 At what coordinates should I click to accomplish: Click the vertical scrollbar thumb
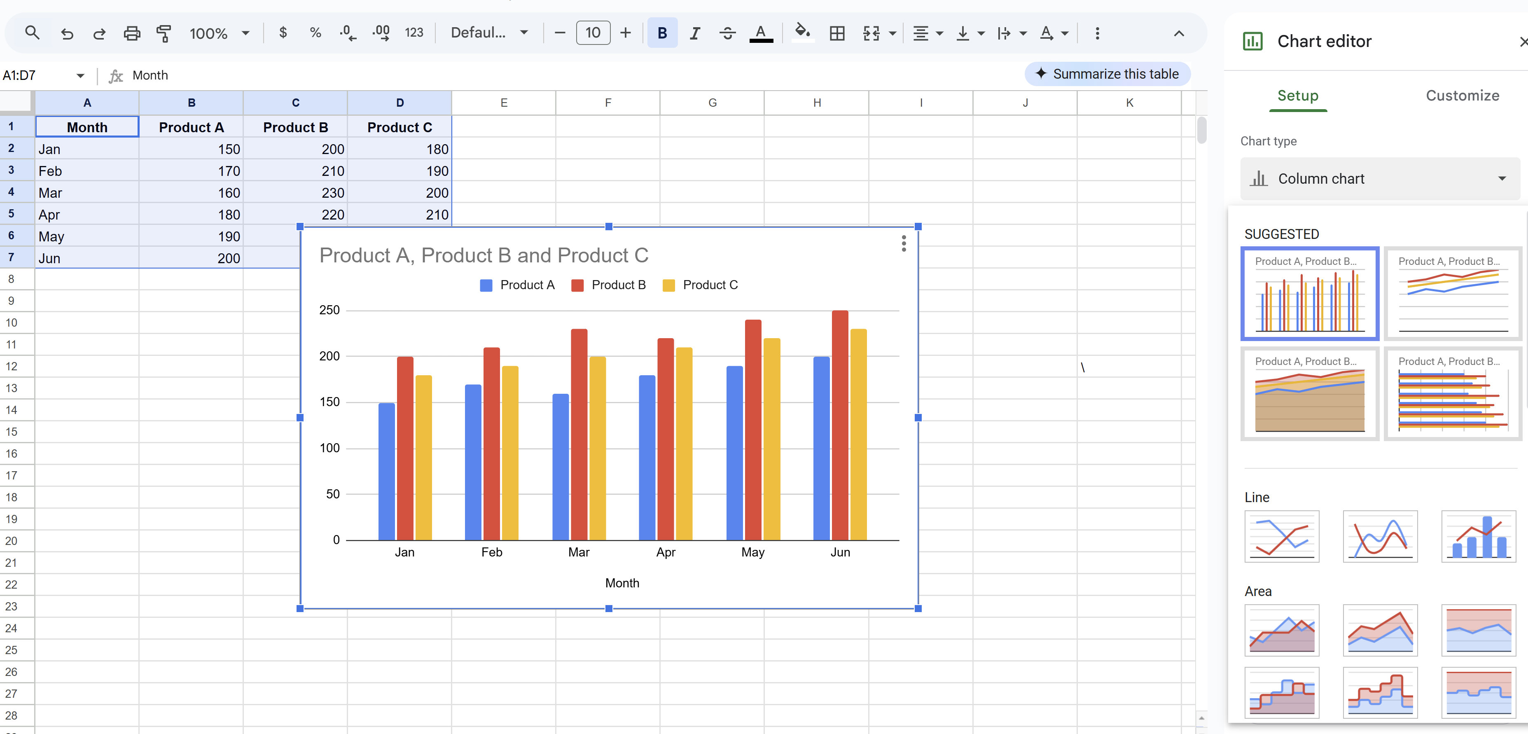1201,130
